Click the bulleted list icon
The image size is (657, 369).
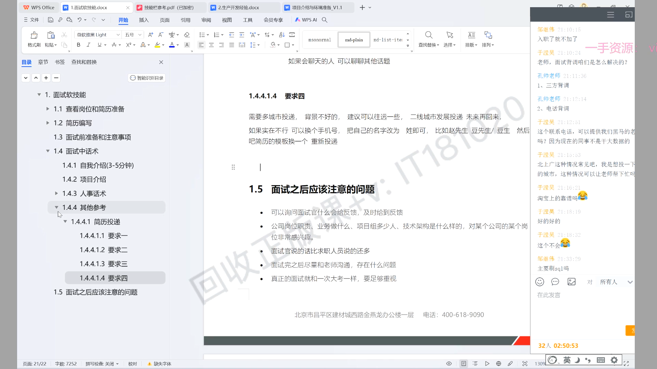click(x=202, y=35)
